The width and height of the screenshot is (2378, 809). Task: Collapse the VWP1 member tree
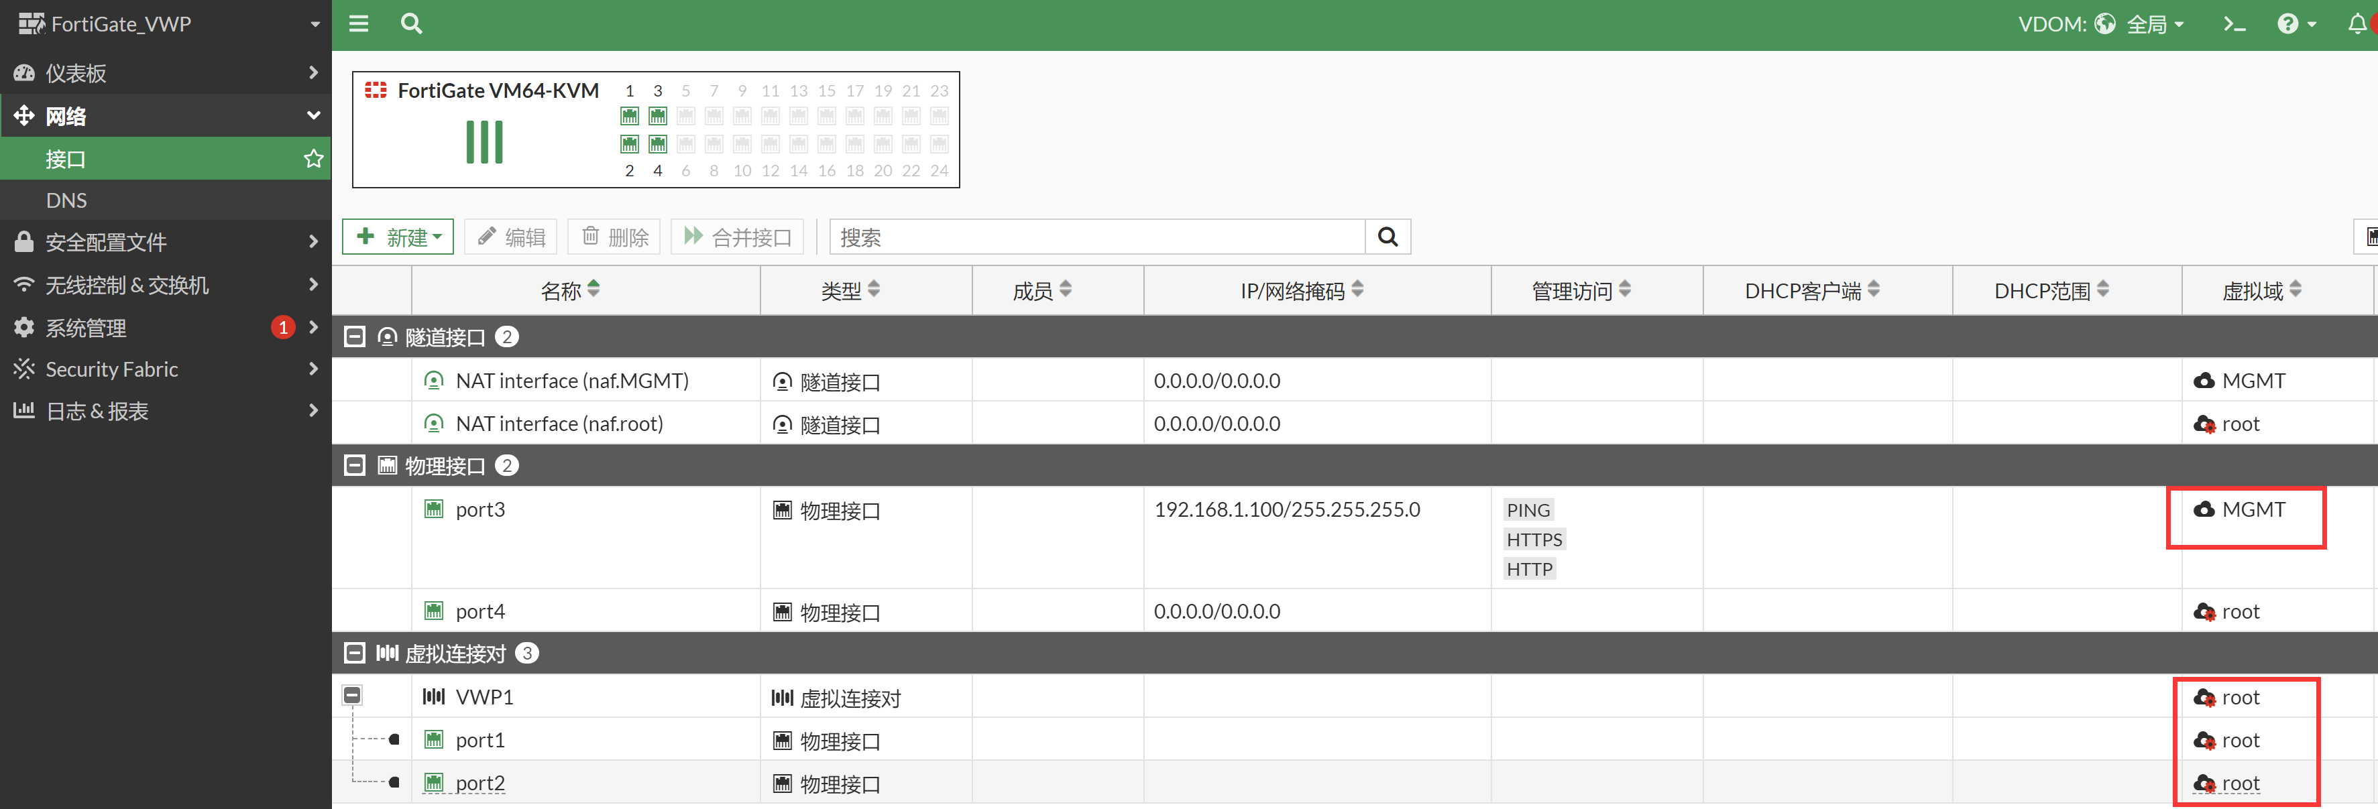pyautogui.click(x=351, y=696)
